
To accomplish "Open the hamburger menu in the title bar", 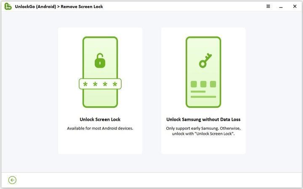I will (268, 6).
